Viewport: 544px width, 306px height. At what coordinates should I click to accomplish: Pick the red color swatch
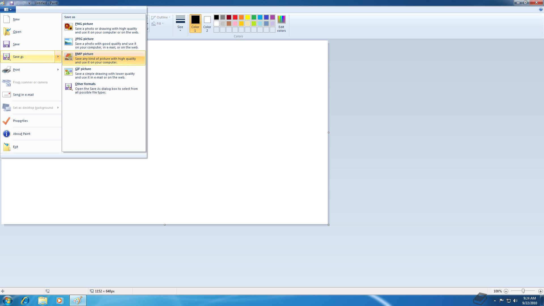[235, 17]
